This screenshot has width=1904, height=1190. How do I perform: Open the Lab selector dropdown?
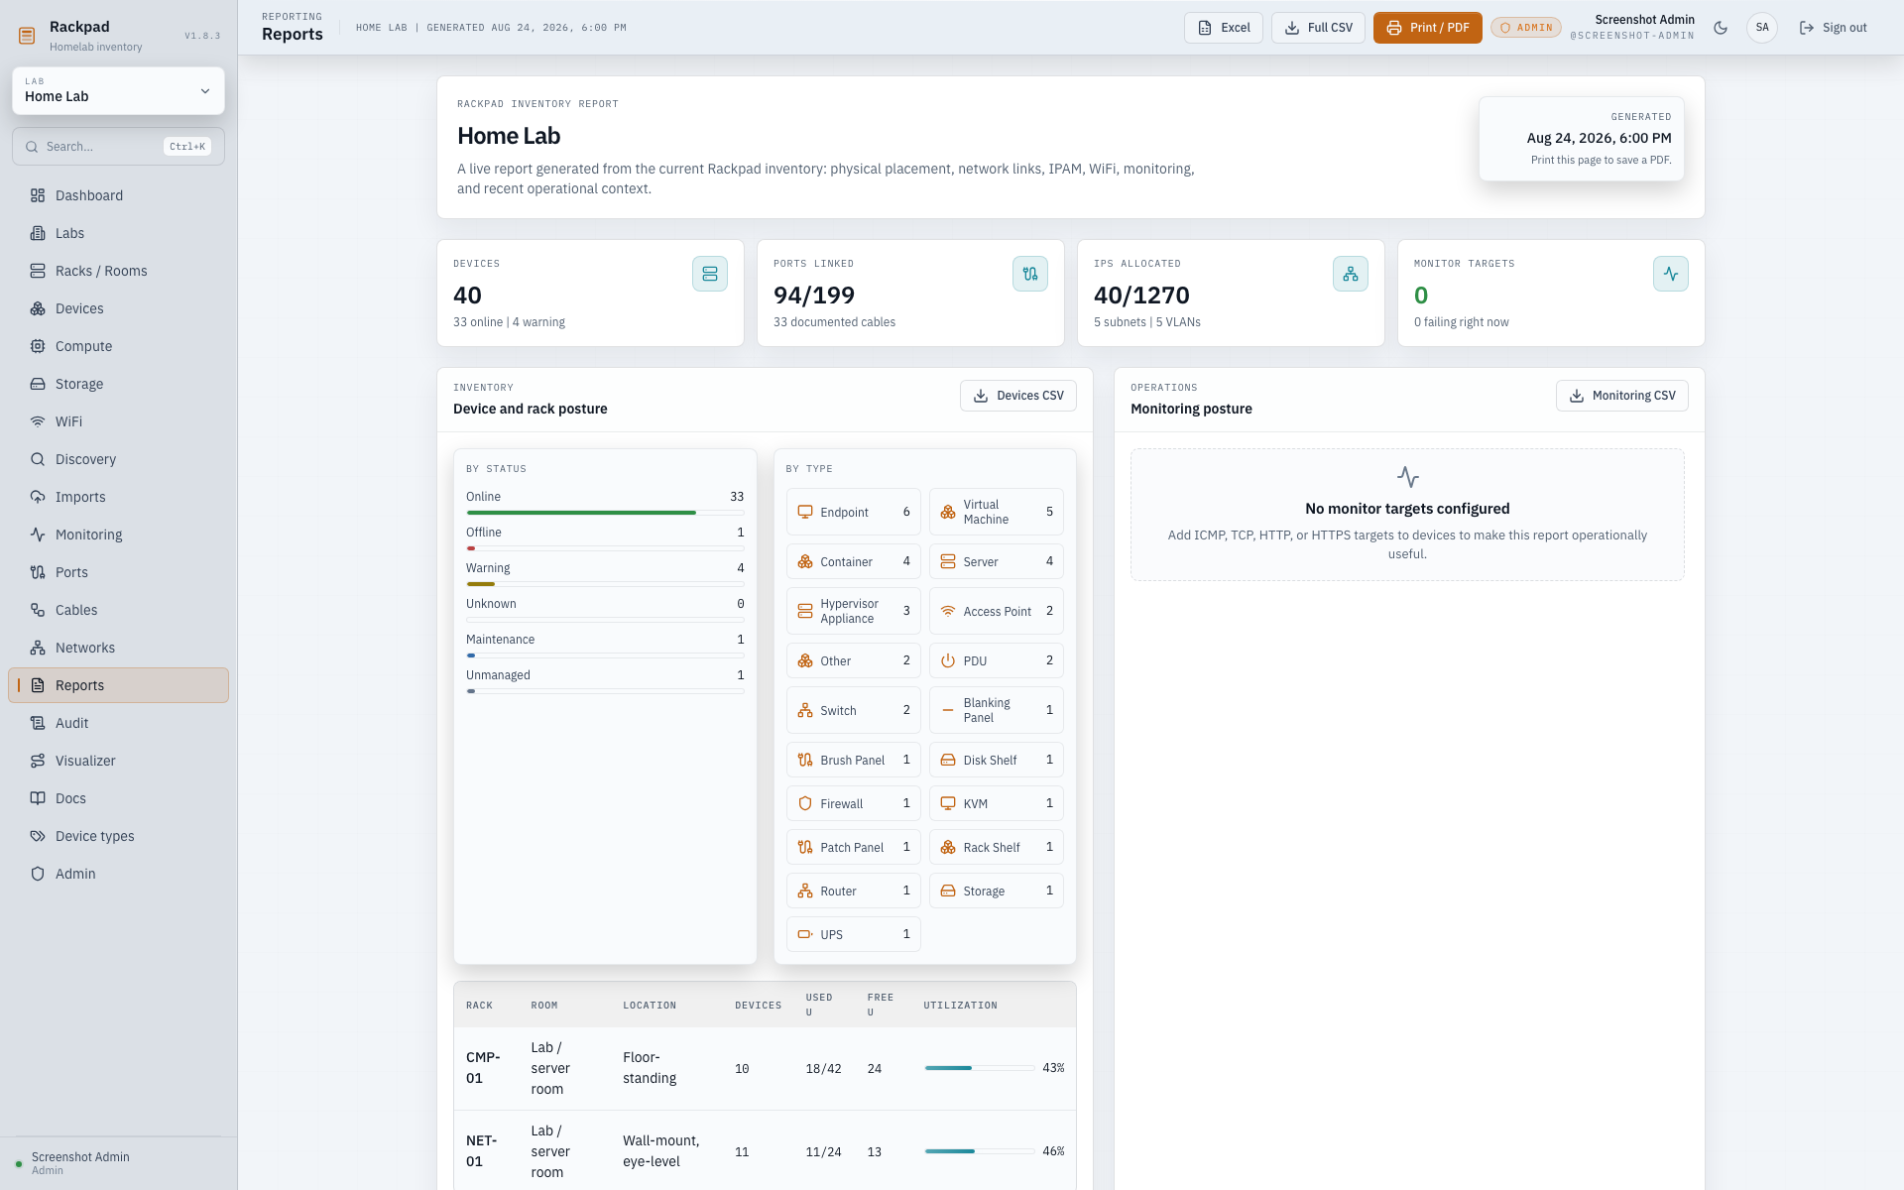(x=118, y=90)
